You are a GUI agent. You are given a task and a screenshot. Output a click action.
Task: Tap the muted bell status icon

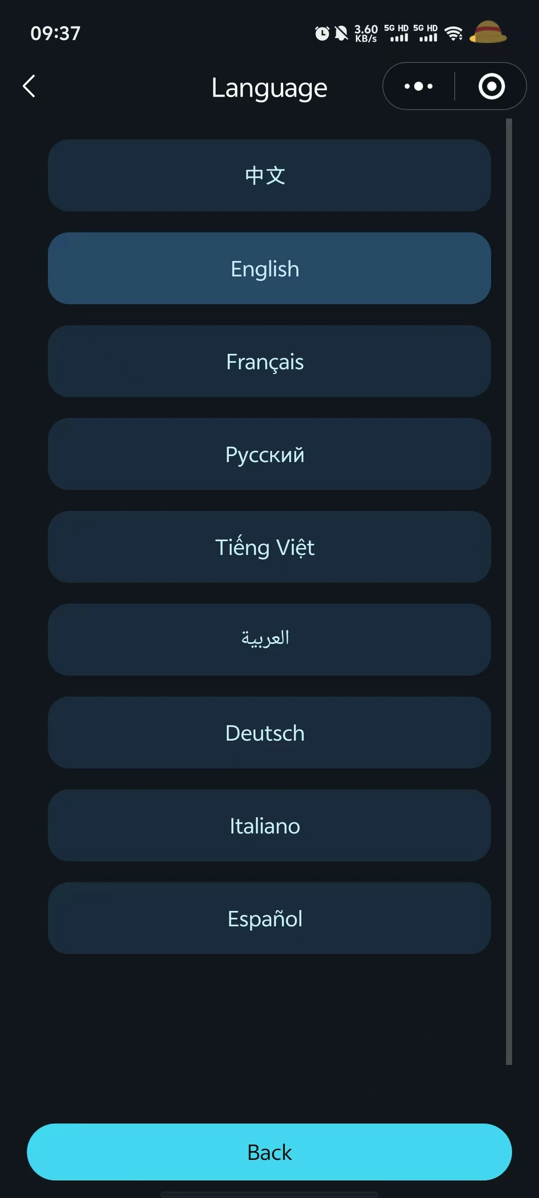point(341,33)
